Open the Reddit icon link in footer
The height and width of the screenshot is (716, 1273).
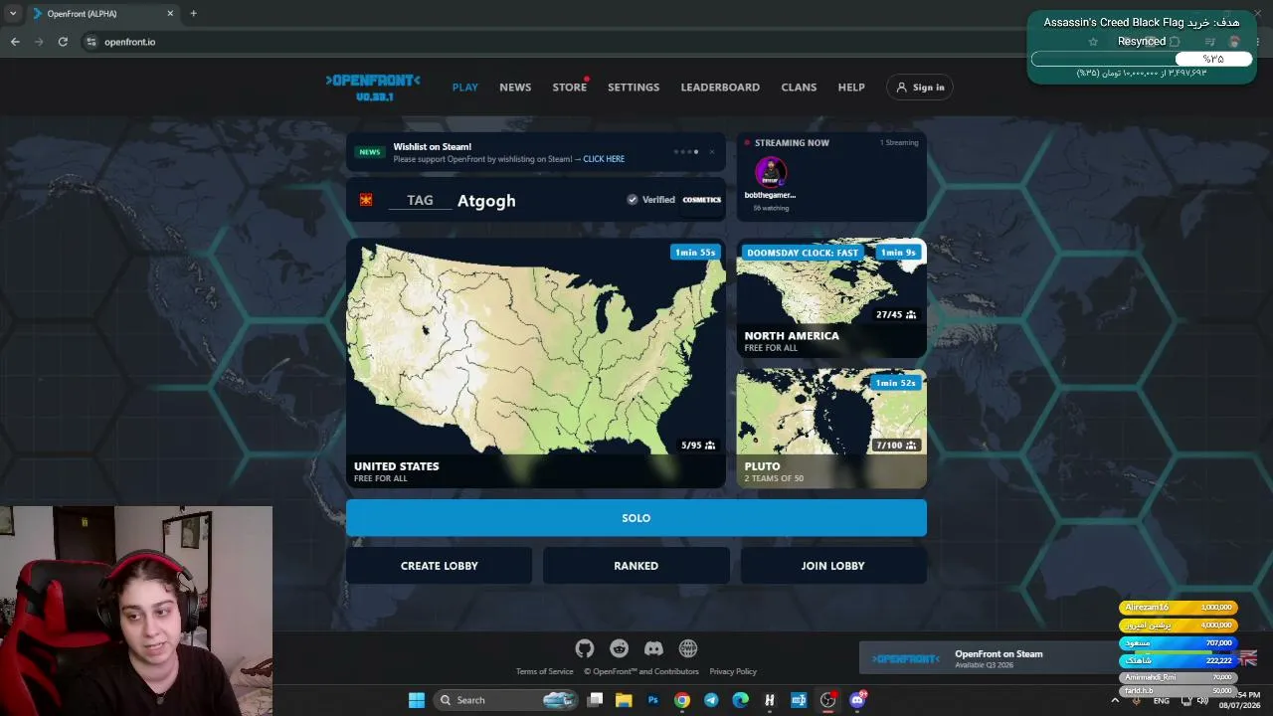pyautogui.click(x=619, y=649)
